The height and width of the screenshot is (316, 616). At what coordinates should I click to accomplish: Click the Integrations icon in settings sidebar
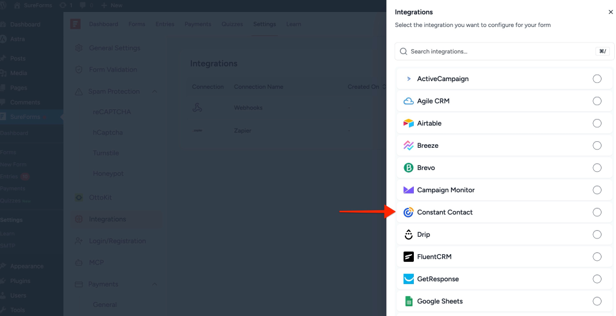(x=79, y=219)
